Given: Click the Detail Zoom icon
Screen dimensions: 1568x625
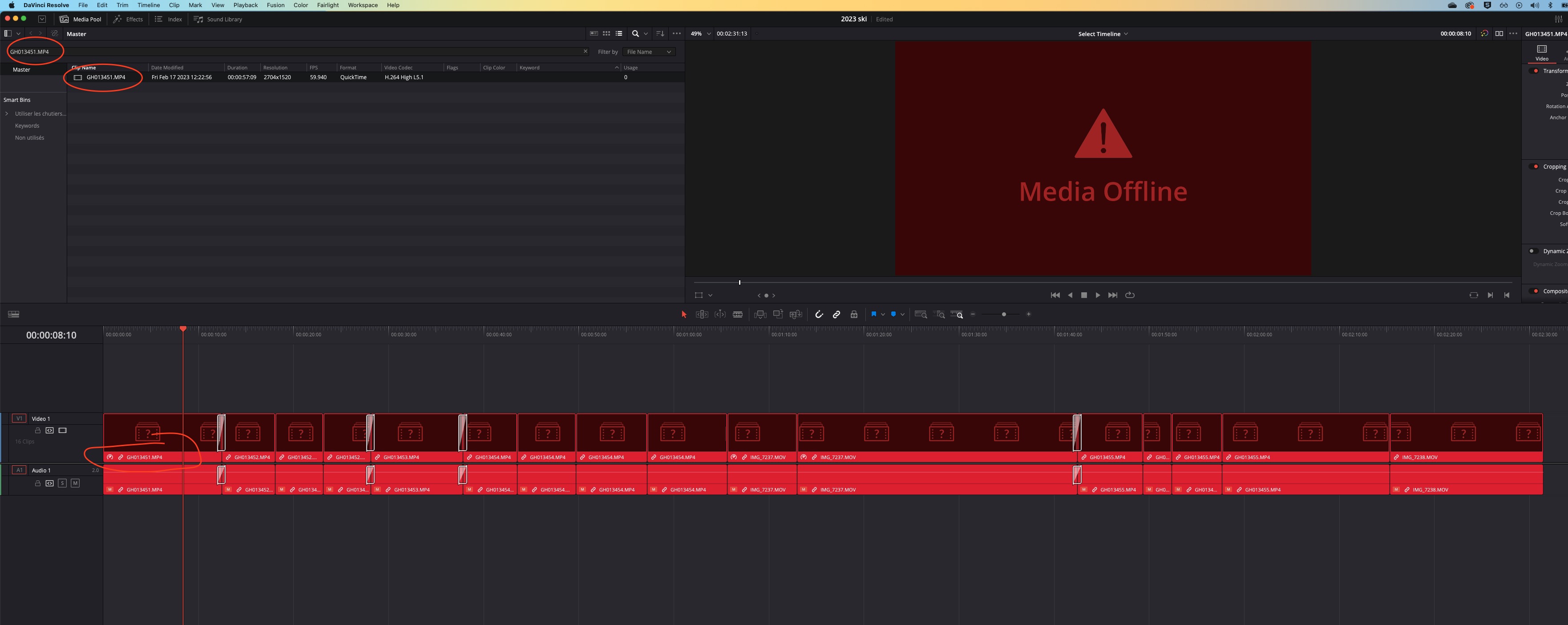Looking at the screenshot, I should coord(939,314).
